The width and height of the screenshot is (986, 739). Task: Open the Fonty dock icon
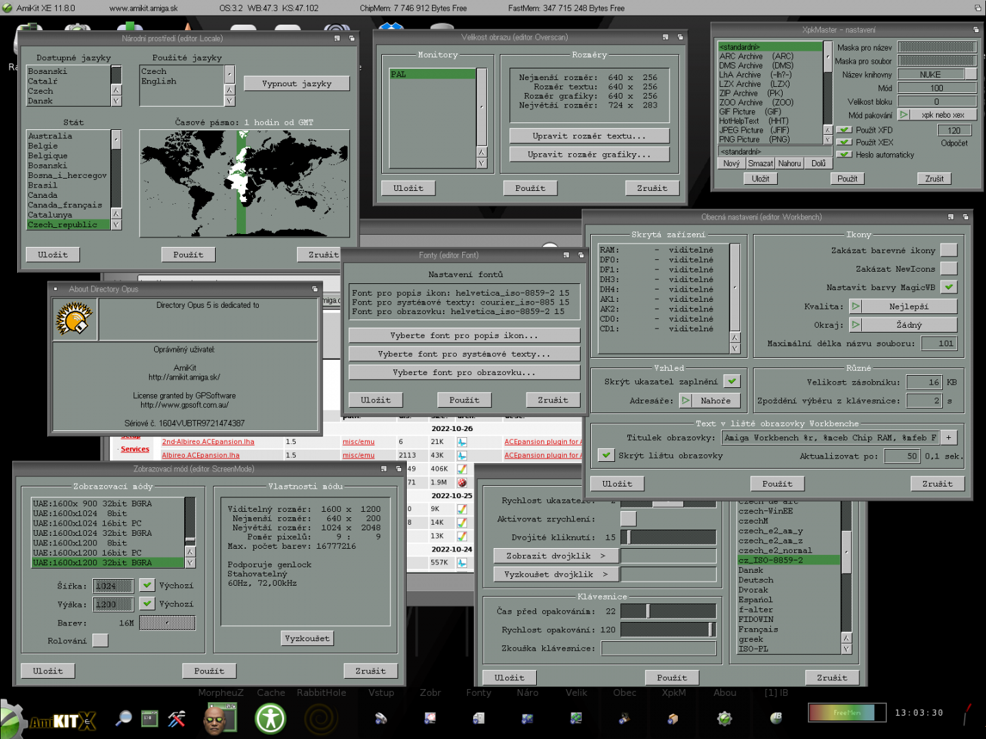[479, 718]
